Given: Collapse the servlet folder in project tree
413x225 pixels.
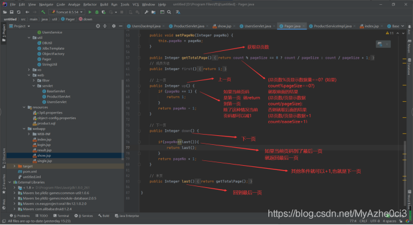Looking at the screenshot, I should [x=33, y=86].
